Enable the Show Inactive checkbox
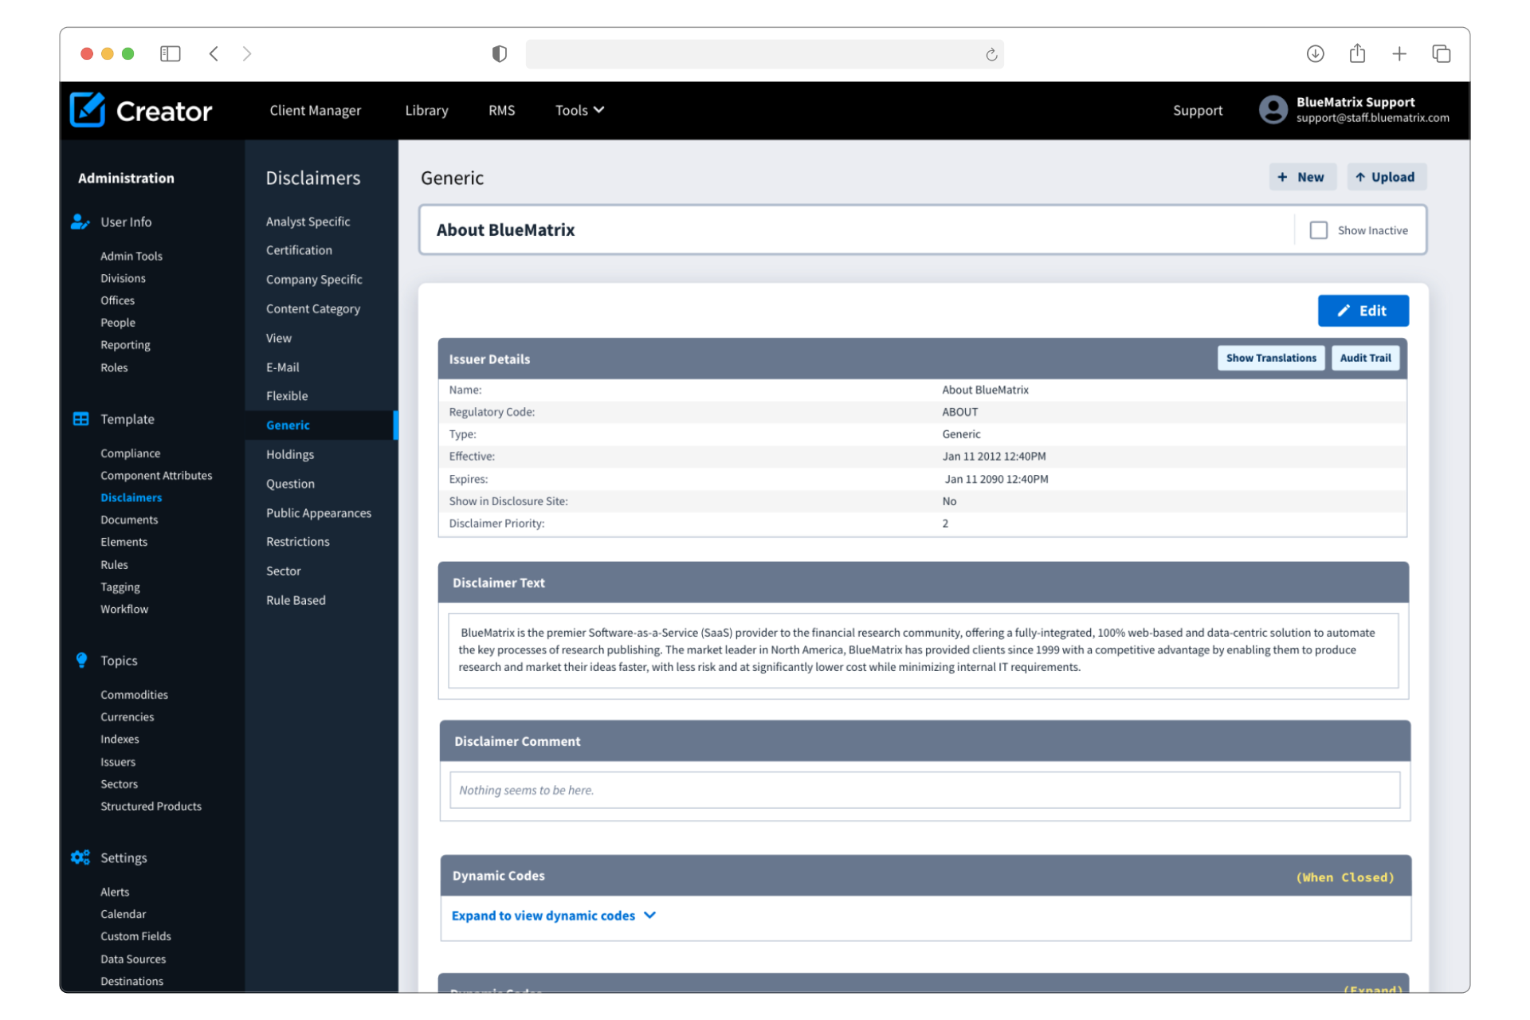This screenshot has width=1530, height=1020. 1319,229
